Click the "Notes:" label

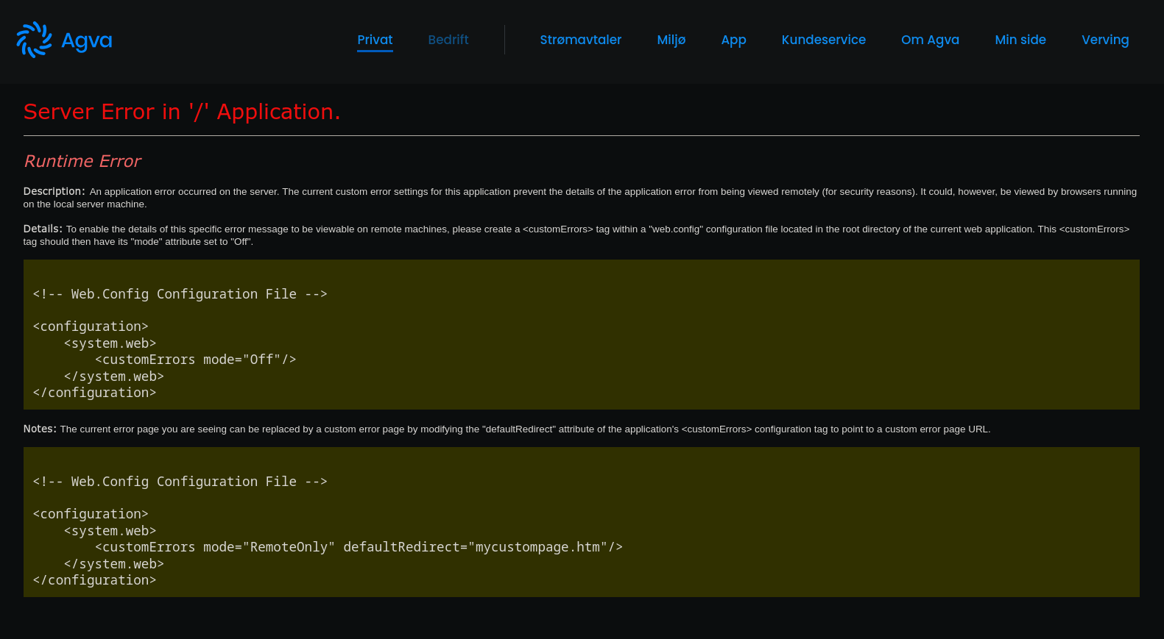click(x=40, y=429)
